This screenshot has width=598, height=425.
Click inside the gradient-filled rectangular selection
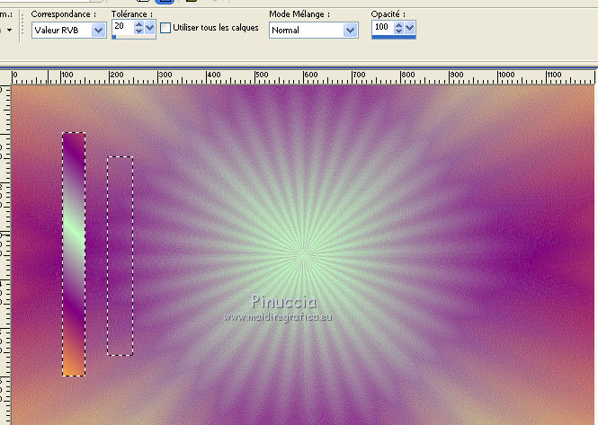[x=74, y=254]
